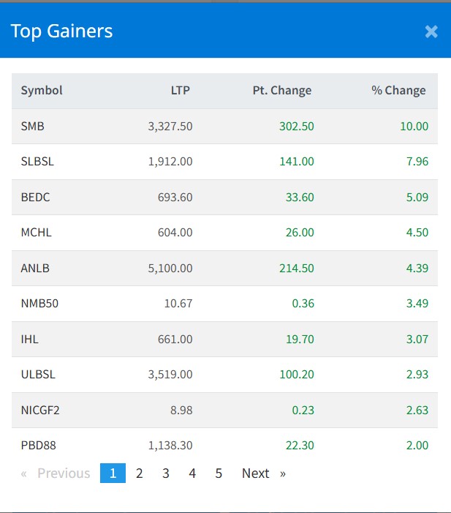
Task: Click the Symbol column header
Action: (42, 91)
